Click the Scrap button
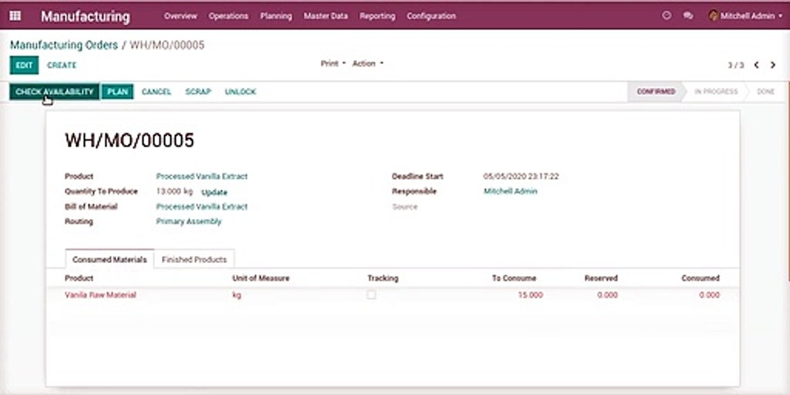Image resolution: width=790 pixels, height=395 pixels. (x=198, y=92)
